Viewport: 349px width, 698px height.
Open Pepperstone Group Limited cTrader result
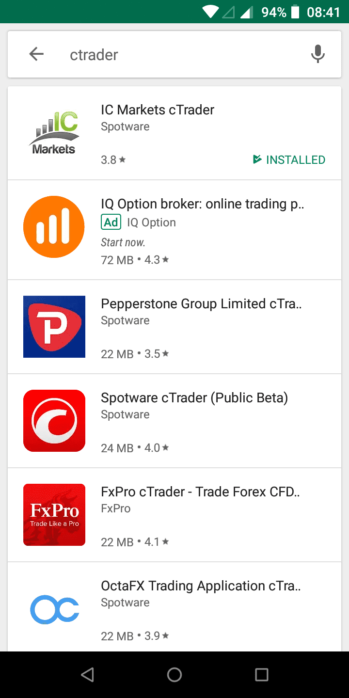point(201,304)
